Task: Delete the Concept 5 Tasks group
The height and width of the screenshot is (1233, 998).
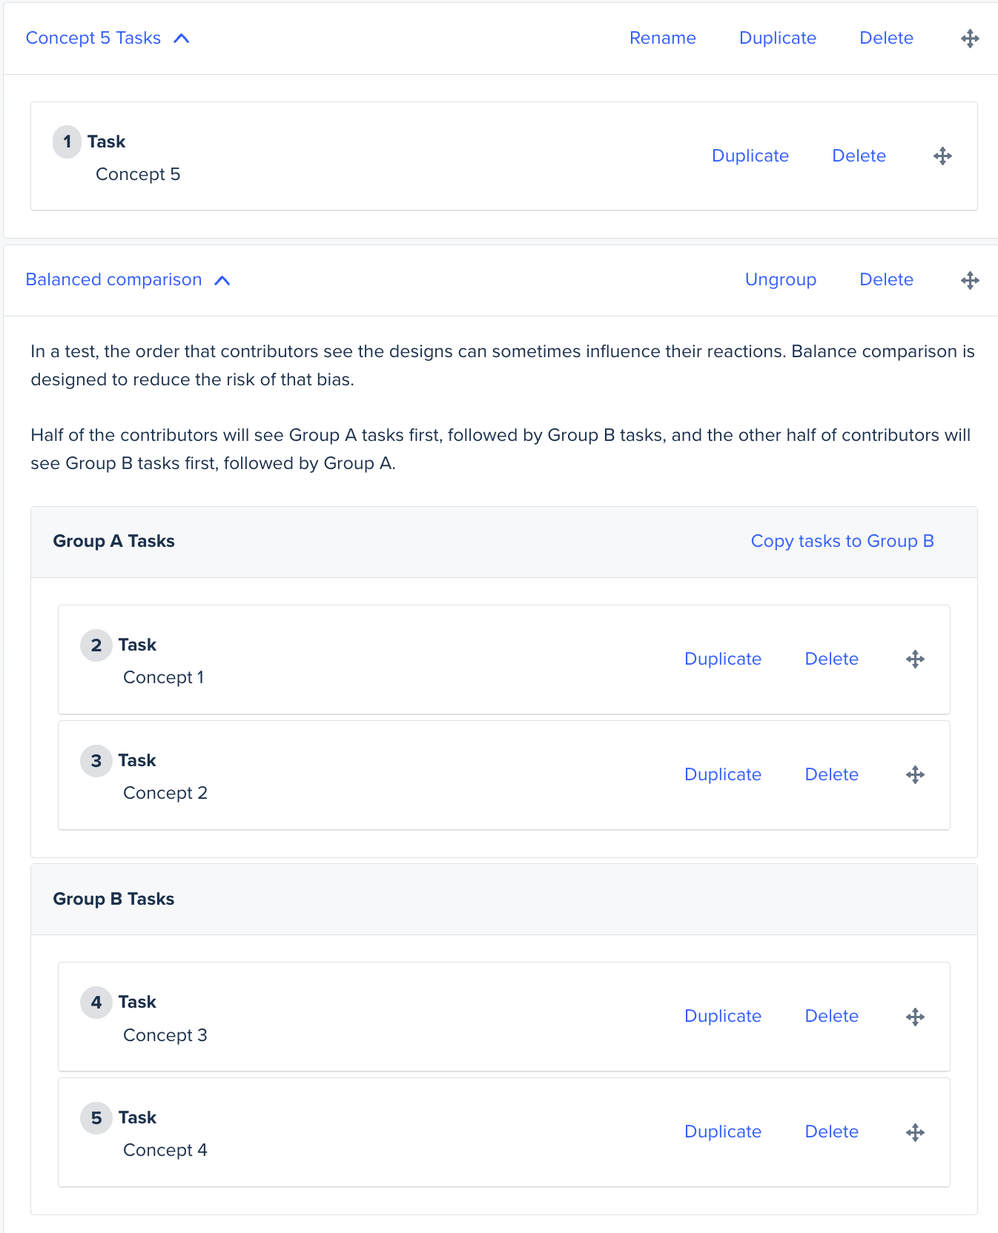Action: coord(886,39)
